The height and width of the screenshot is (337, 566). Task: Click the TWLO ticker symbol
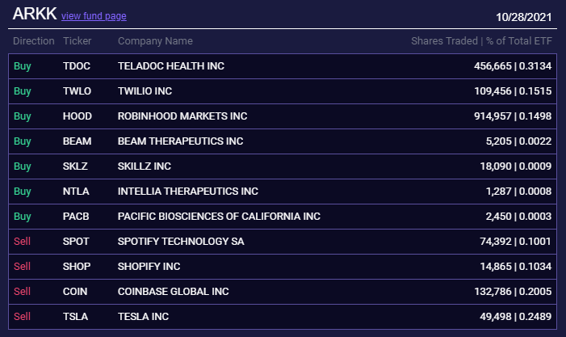tap(77, 91)
